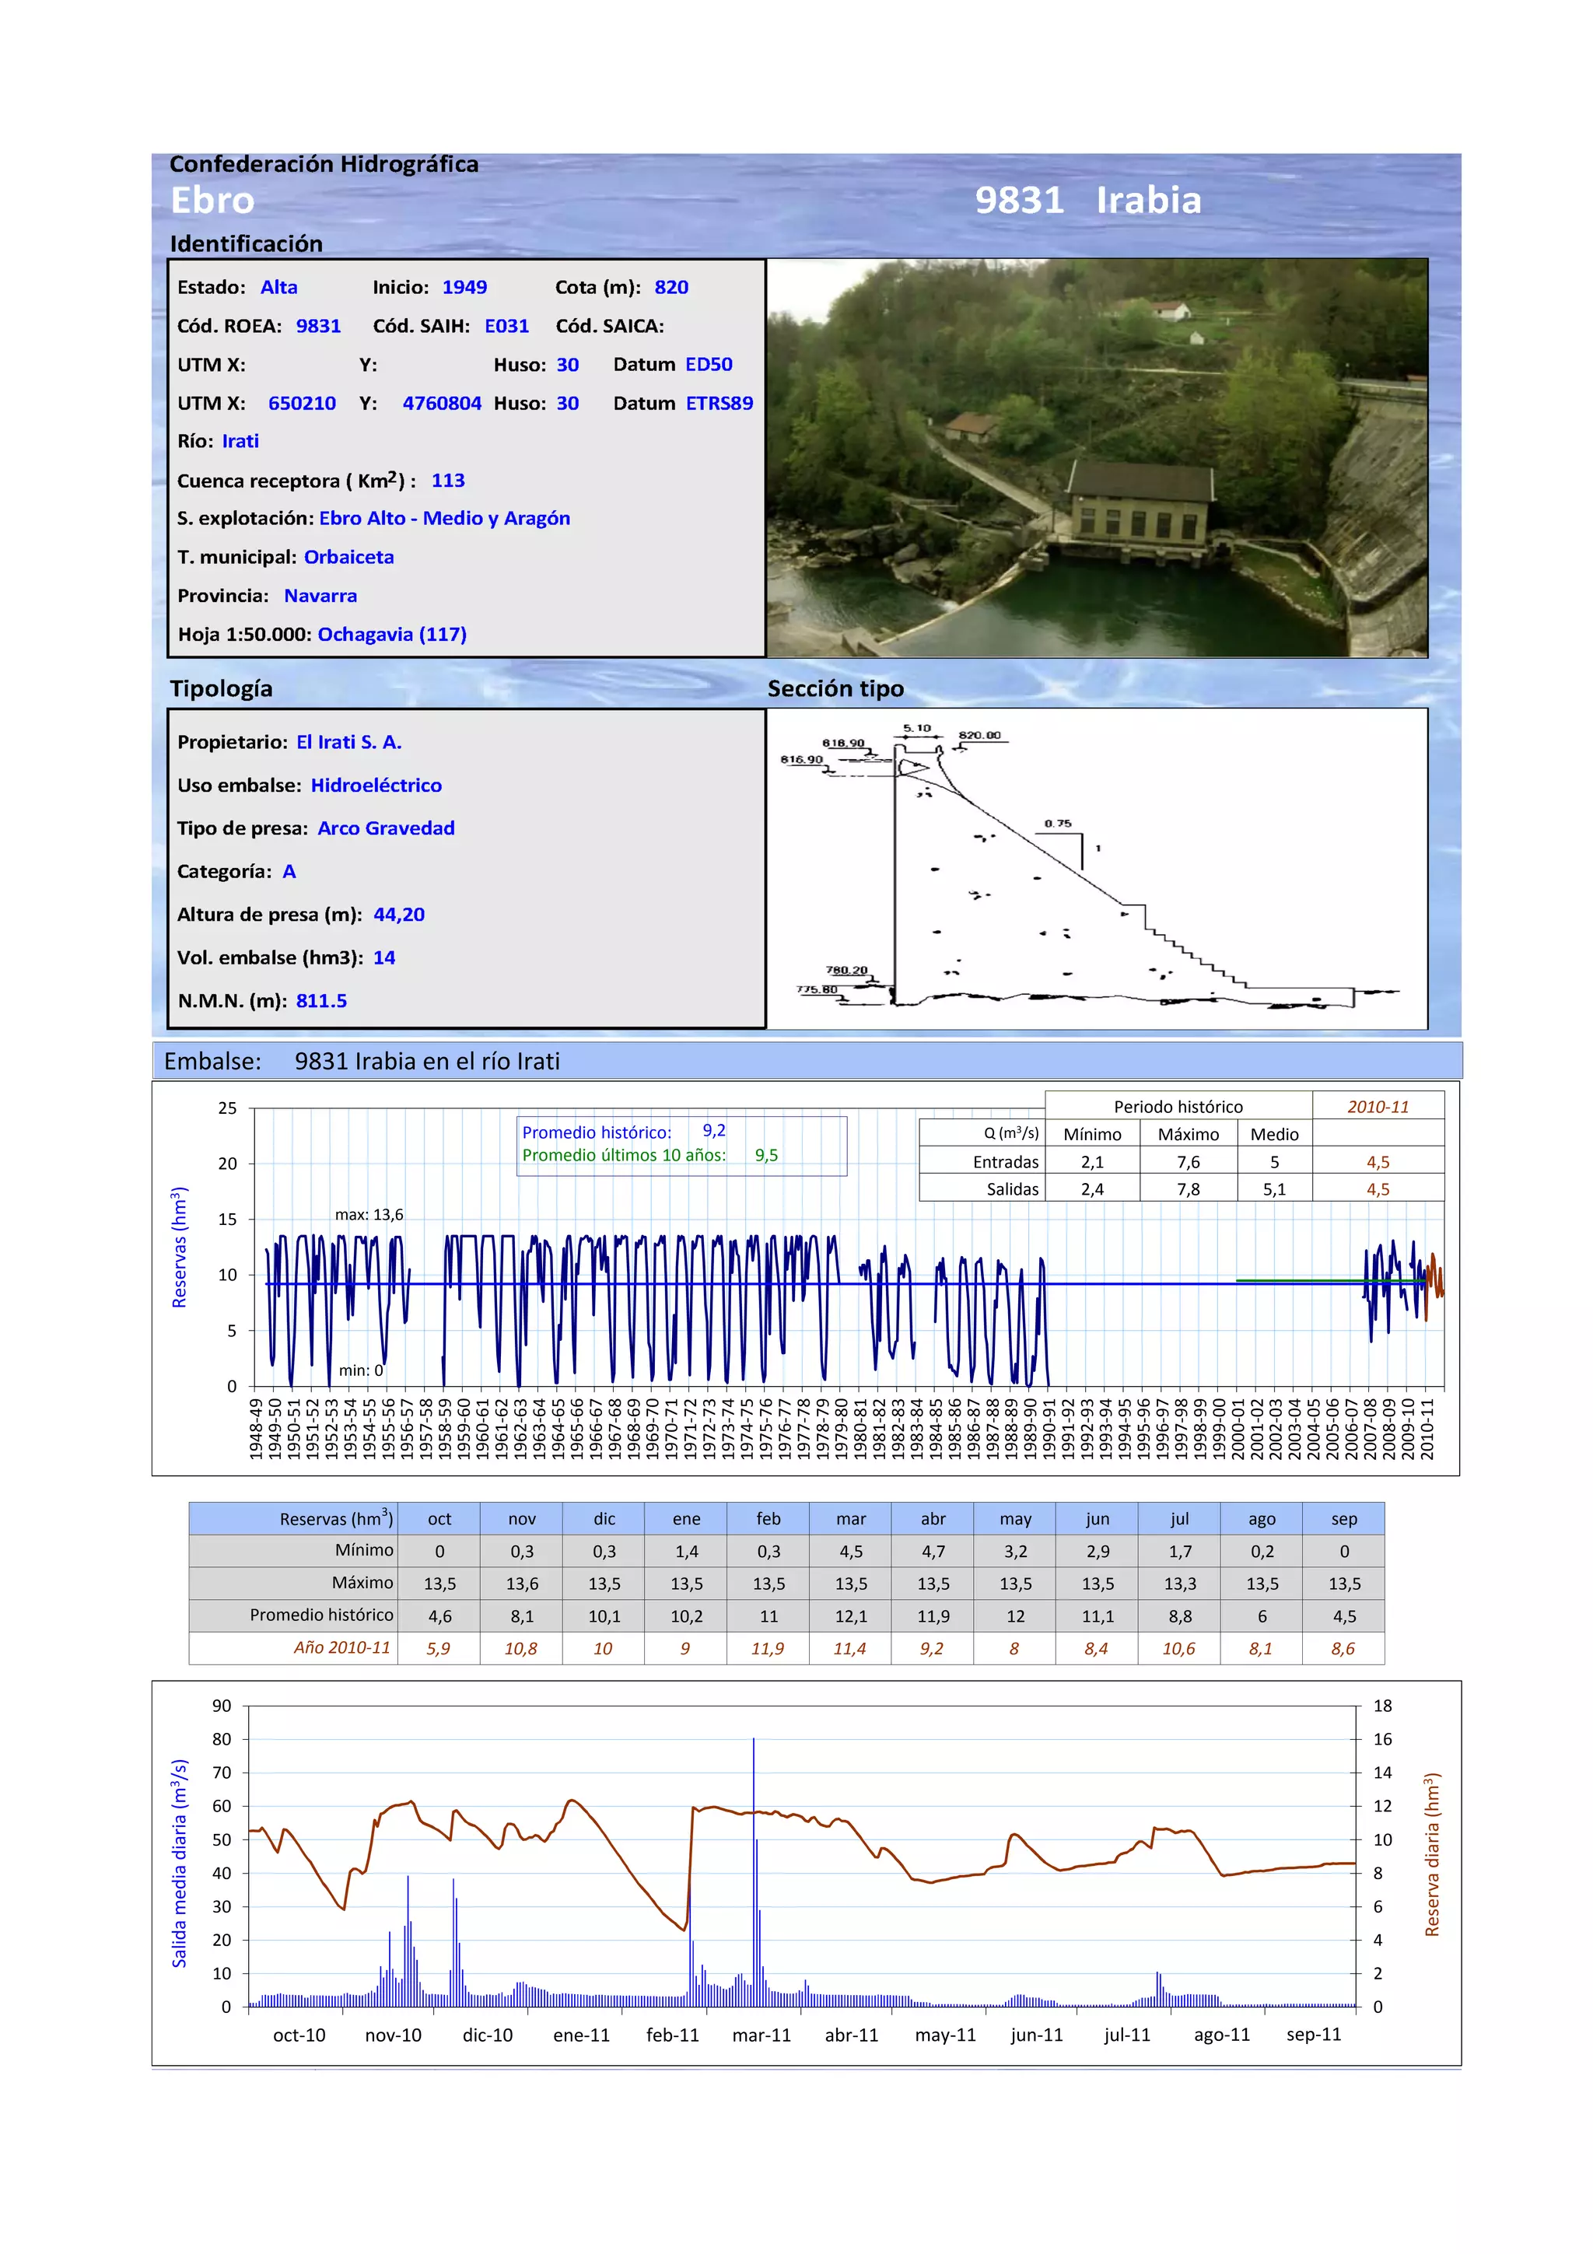Select the Navarra province text

(320, 596)
